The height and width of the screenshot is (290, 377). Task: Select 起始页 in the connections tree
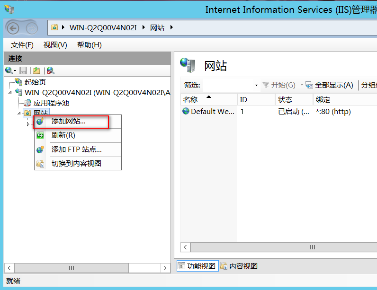35,82
